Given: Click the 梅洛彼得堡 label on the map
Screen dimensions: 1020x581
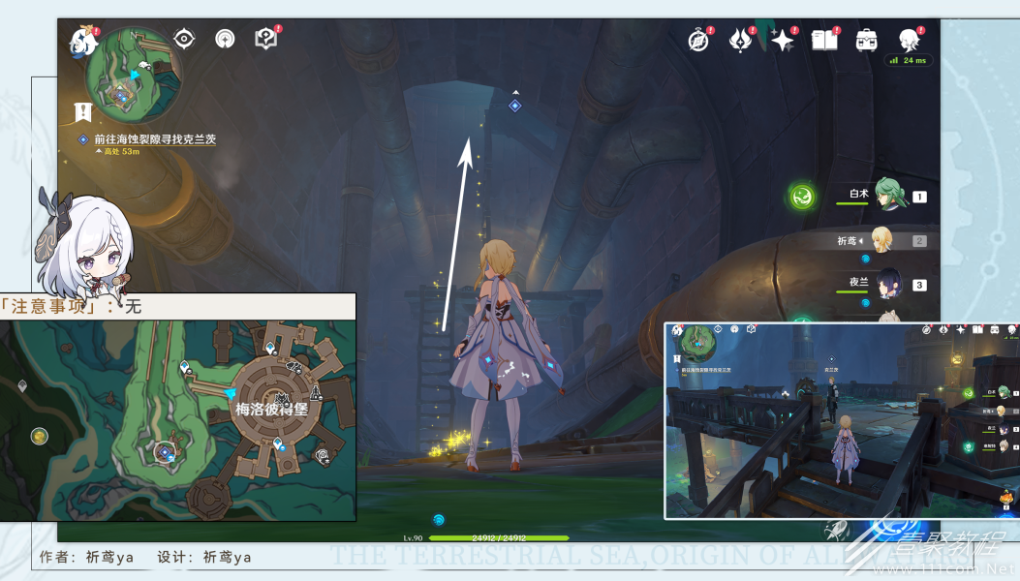Looking at the screenshot, I should [x=271, y=410].
